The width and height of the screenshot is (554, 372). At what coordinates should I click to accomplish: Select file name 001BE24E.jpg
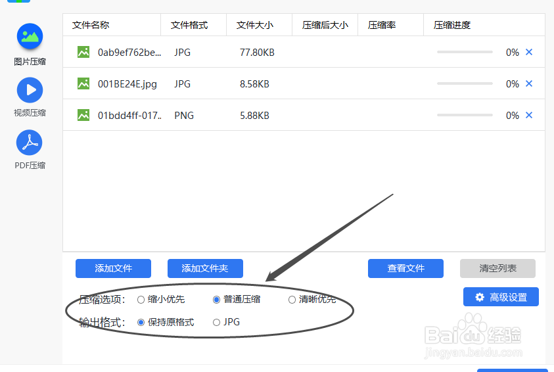[x=127, y=84]
